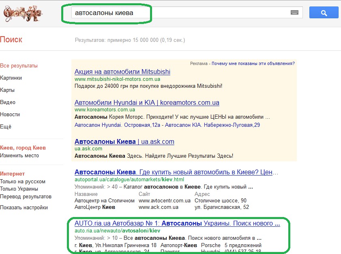Open Акция на автомобили Mitsubishi ad
The image size is (341, 254).
[x=122, y=72]
